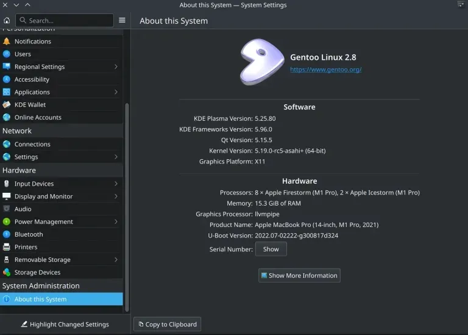The image size is (468, 335).
Task: Open the Connections network page
Action: tap(32, 145)
